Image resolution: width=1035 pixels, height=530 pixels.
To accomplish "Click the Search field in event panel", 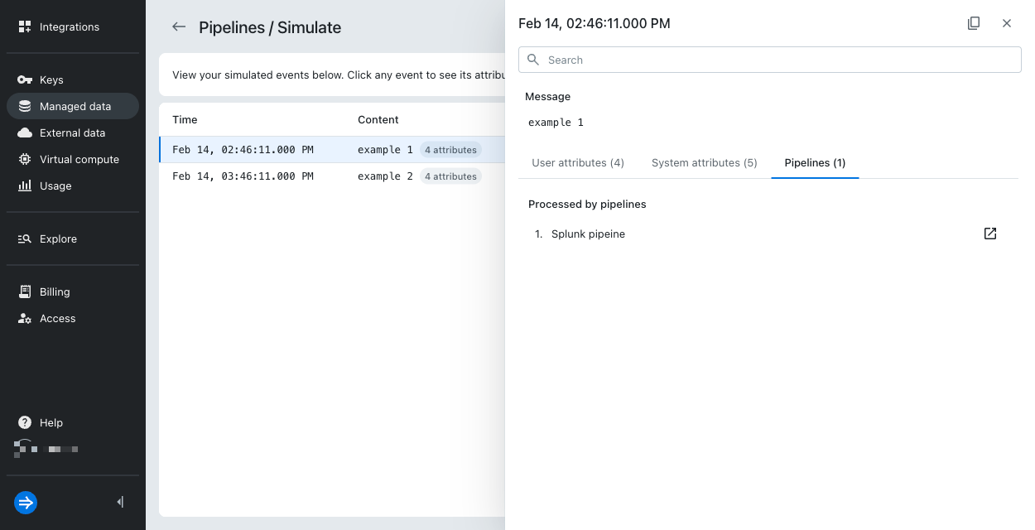I will point(770,60).
